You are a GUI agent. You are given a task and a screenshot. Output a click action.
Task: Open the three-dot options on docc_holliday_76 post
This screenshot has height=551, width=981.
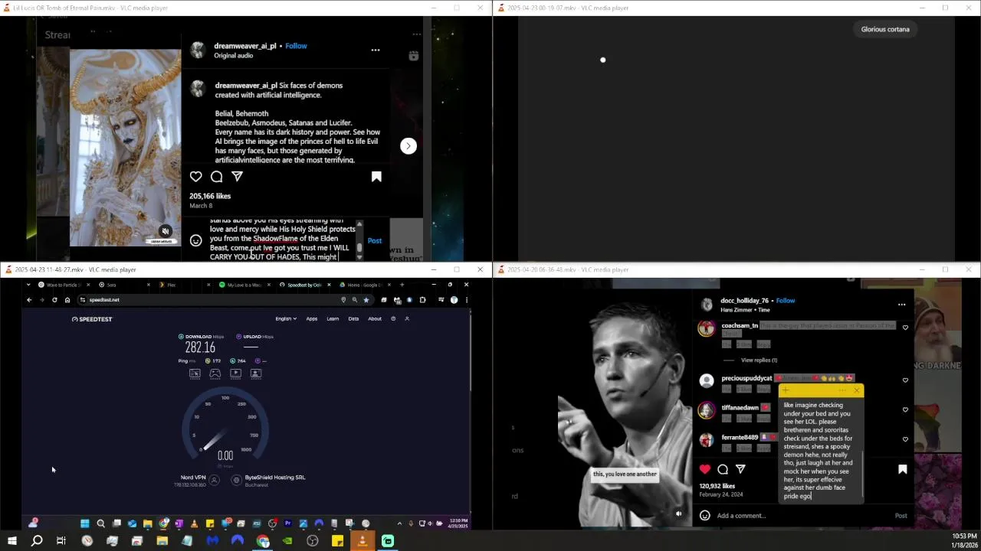901,305
